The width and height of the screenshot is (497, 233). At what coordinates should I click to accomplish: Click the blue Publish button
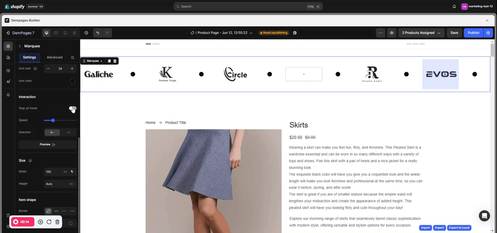(x=473, y=33)
